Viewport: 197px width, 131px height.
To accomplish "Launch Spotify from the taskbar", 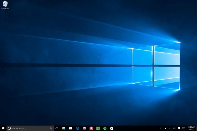I will 105,128.
